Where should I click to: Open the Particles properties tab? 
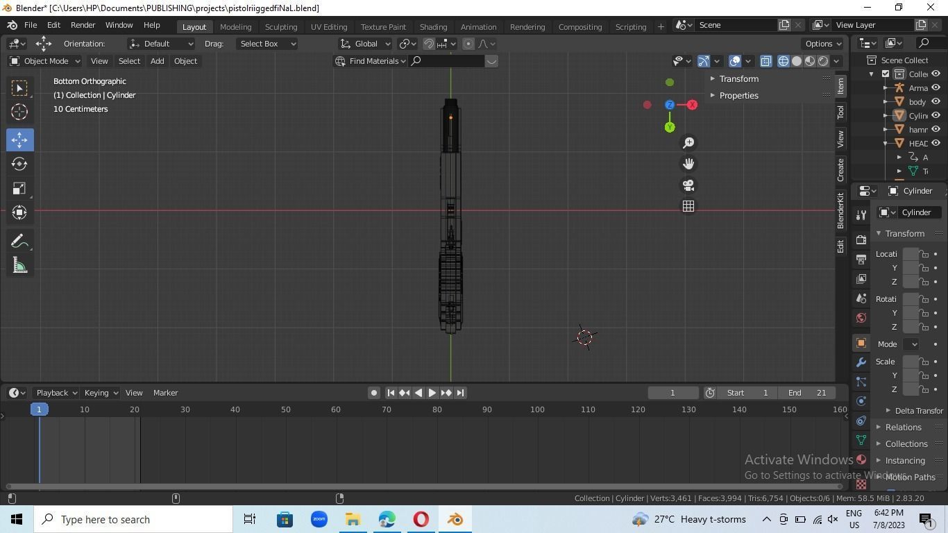861,382
